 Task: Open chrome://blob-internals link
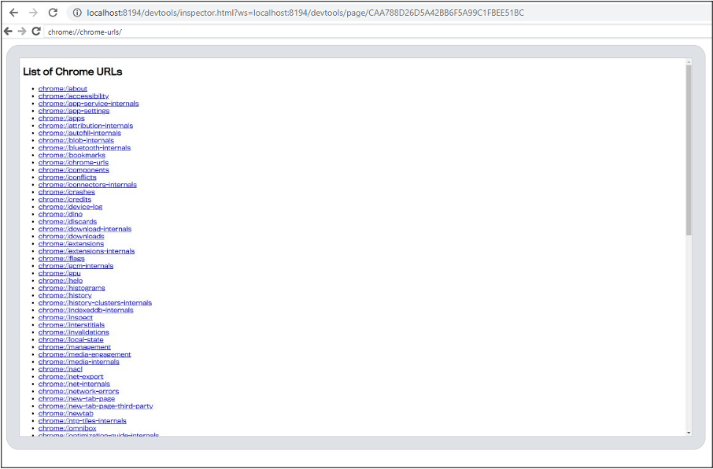click(76, 140)
